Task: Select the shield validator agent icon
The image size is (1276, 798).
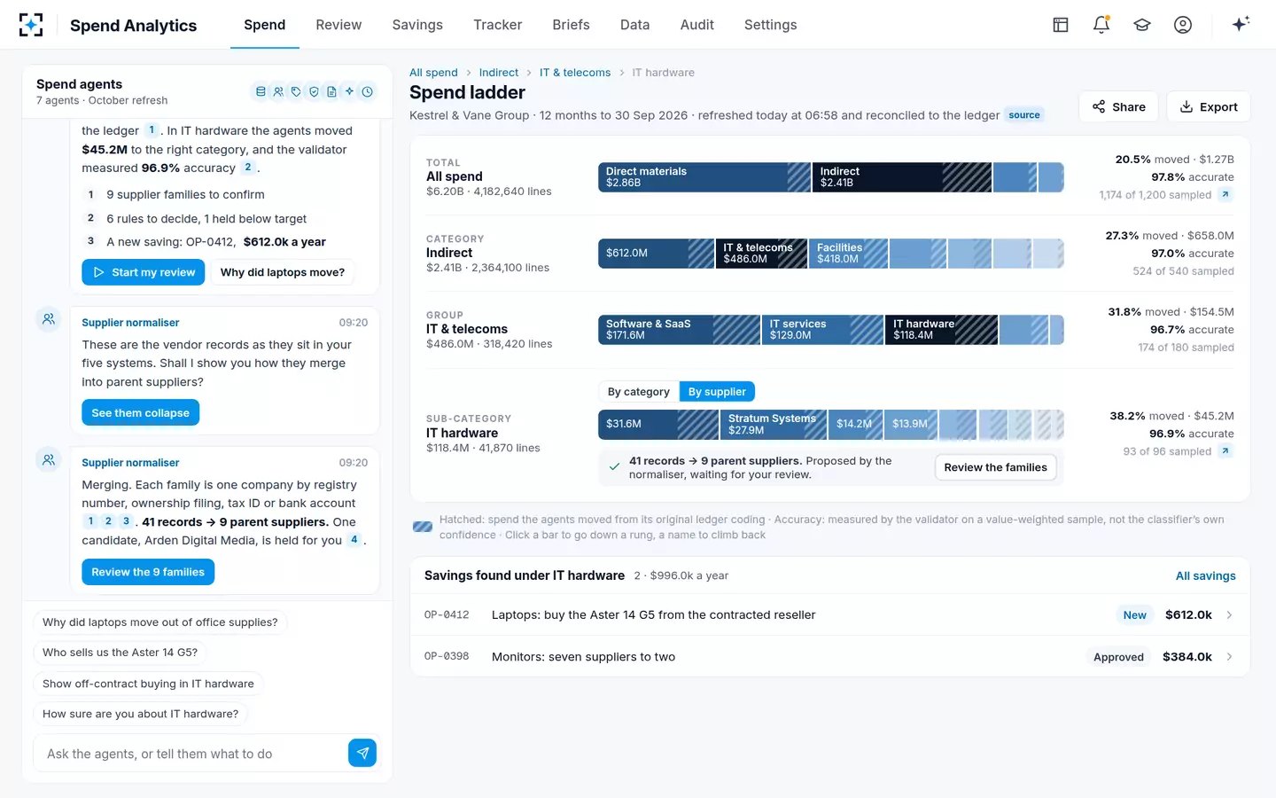Action: (x=314, y=91)
